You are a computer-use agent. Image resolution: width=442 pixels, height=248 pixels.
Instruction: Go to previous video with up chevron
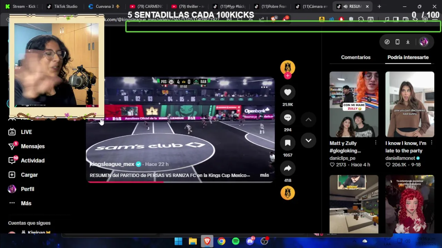(x=308, y=120)
